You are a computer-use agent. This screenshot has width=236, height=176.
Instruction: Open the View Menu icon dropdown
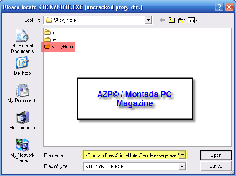click(193, 20)
